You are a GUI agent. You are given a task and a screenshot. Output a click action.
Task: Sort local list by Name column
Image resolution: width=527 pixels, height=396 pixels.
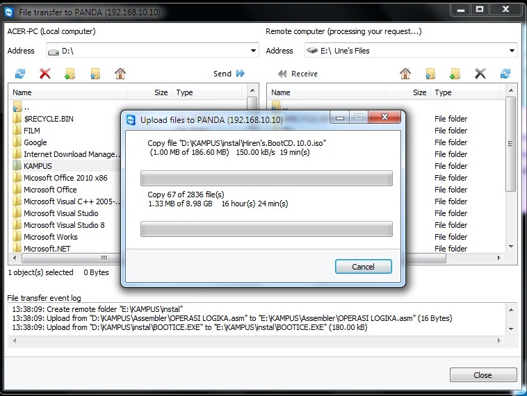coord(67,92)
